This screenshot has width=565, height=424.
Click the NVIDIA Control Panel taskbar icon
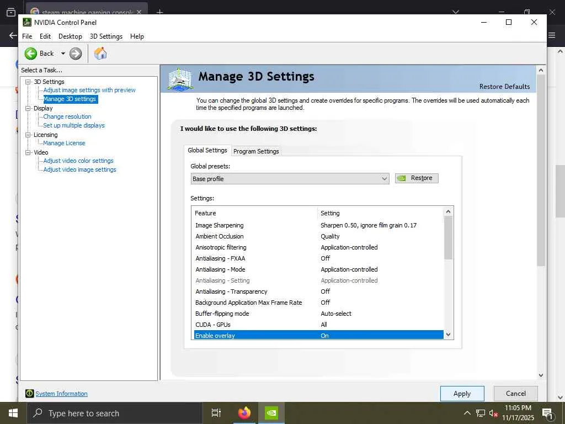[x=271, y=413]
